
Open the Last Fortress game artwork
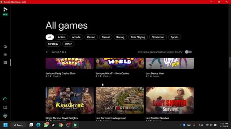[x=119, y=100]
